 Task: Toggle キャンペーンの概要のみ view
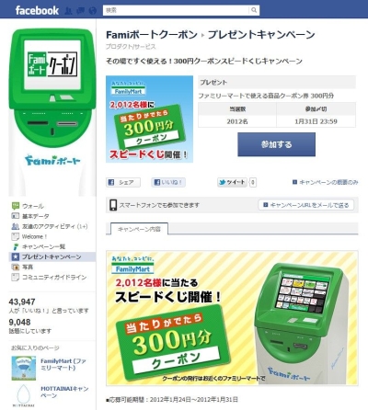(325, 182)
